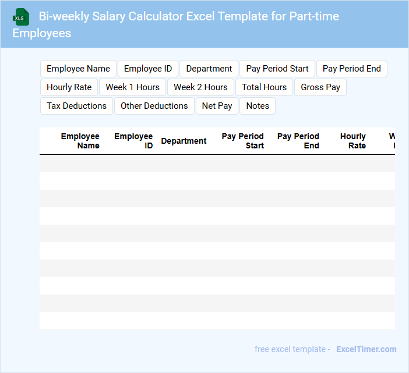Click the Hourly Rate tag

[x=69, y=87]
